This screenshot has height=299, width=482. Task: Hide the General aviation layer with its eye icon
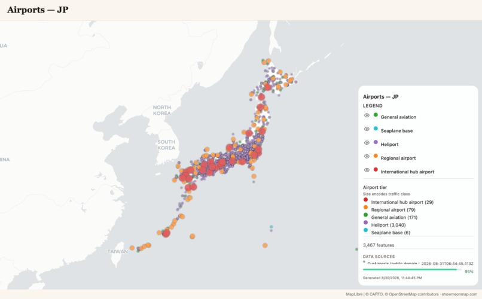pyautogui.click(x=367, y=115)
